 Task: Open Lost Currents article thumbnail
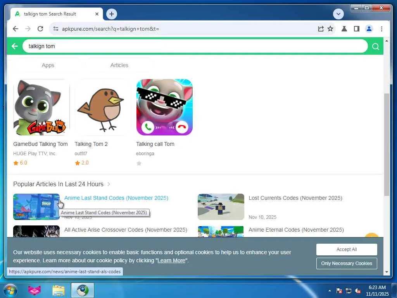[x=221, y=207]
